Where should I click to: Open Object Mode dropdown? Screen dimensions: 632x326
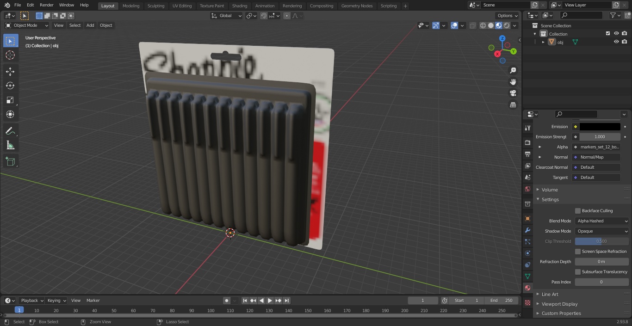(x=27, y=25)
